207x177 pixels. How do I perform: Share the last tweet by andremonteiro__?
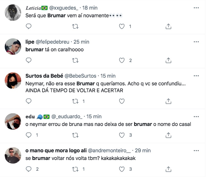point(168,169)
